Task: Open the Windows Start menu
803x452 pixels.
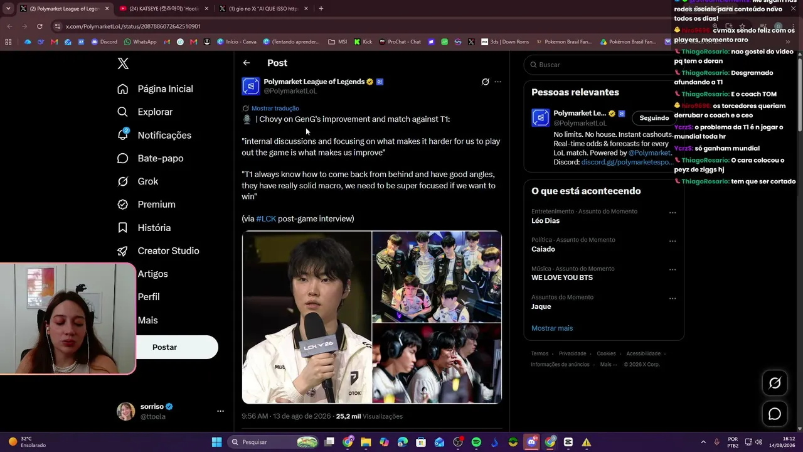Action: tap(216, 442)
